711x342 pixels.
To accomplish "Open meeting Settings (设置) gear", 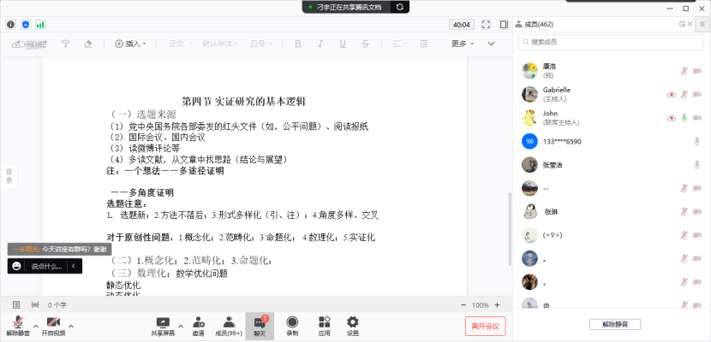I will click(352, 323).
